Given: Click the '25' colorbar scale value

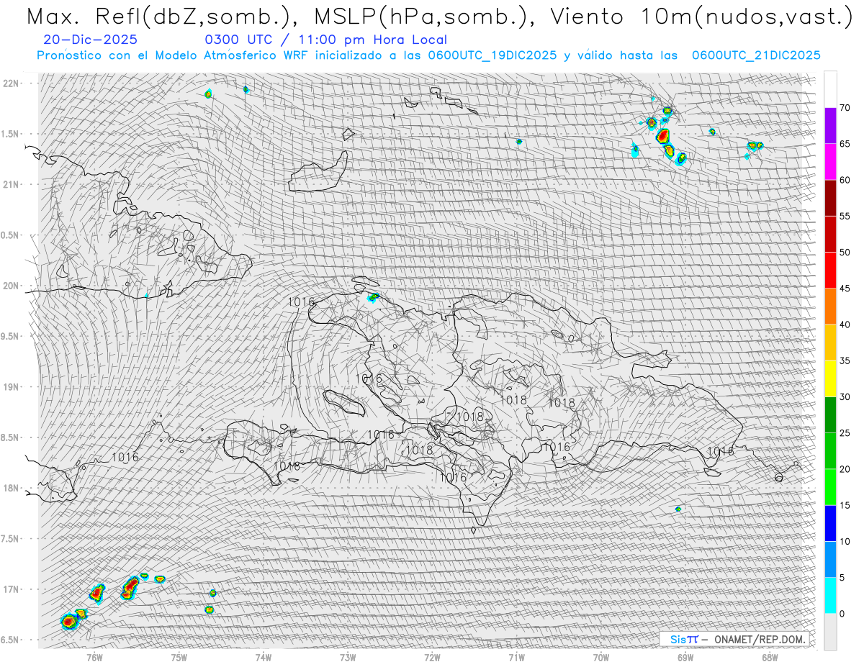Looking at the screenshot, I should tap(845, 432).
